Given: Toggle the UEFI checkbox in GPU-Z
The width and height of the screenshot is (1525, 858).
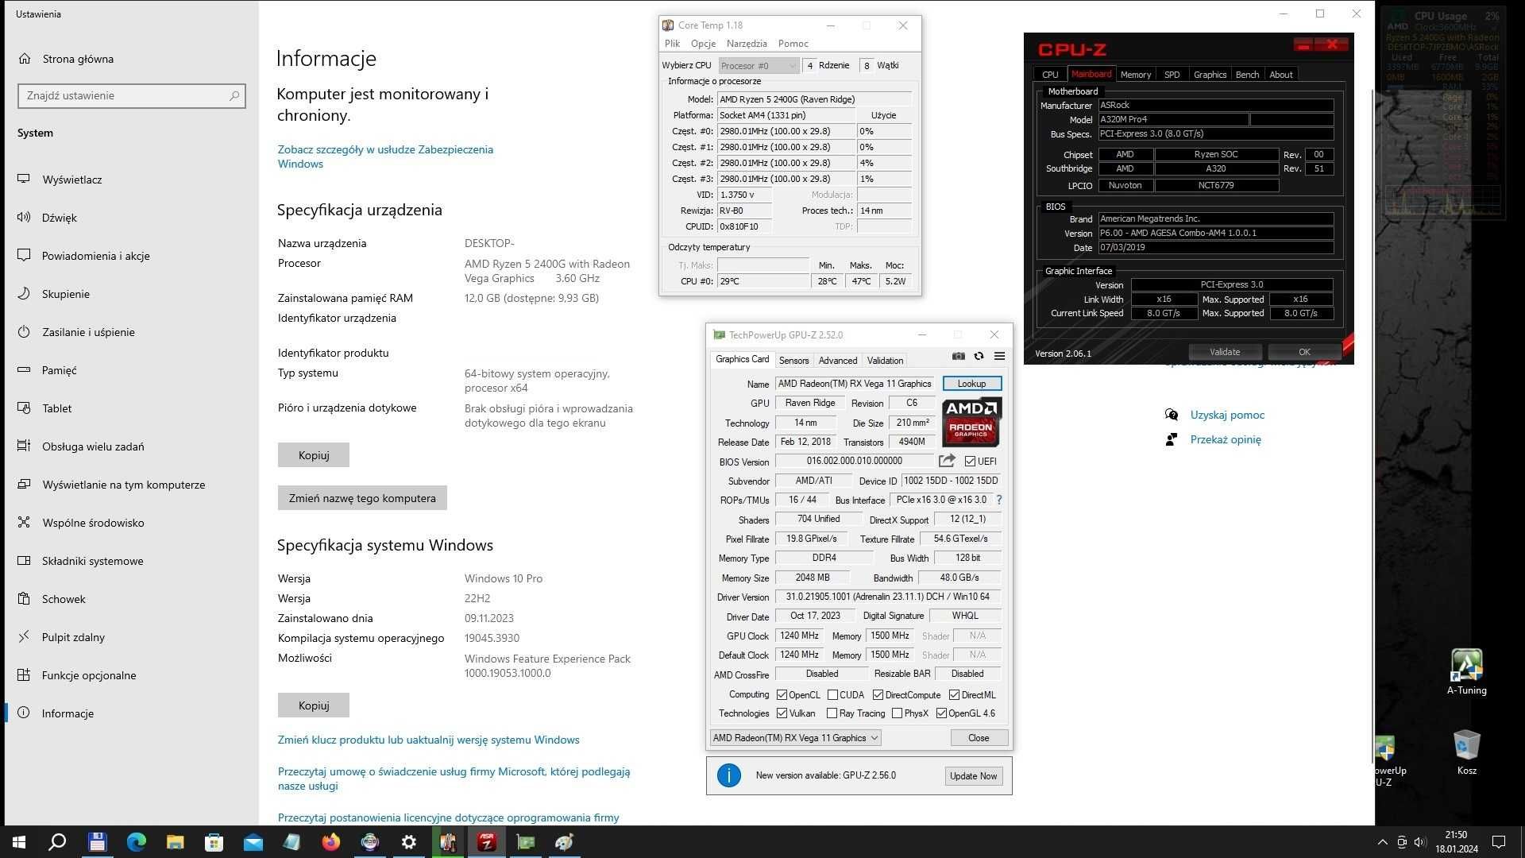Looking at the screenshot, I should (x=970, y=462).
